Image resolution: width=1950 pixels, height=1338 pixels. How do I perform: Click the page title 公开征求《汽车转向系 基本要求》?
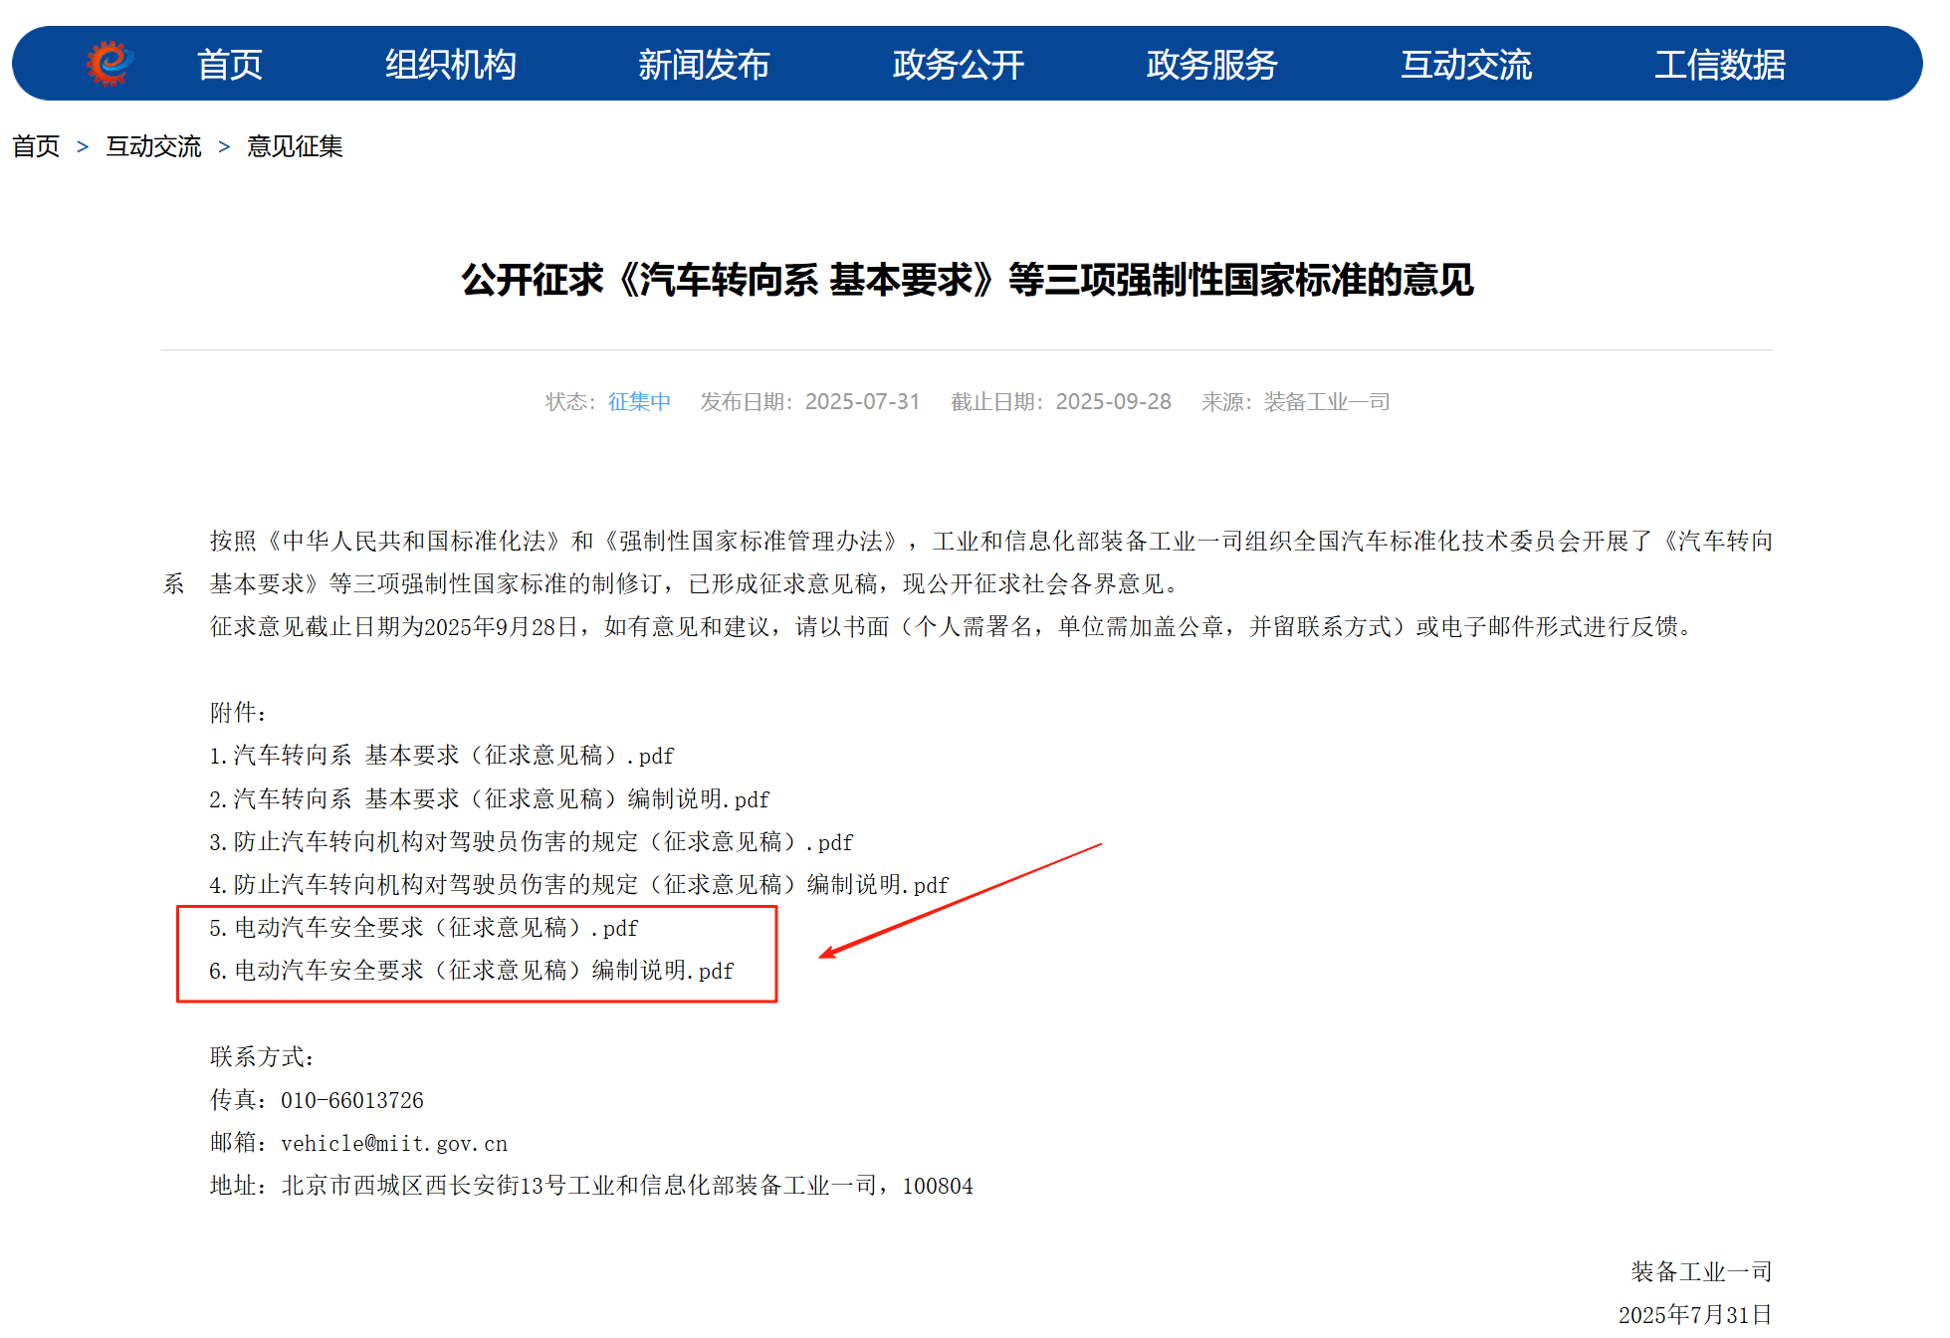click(x=968, y=280)
